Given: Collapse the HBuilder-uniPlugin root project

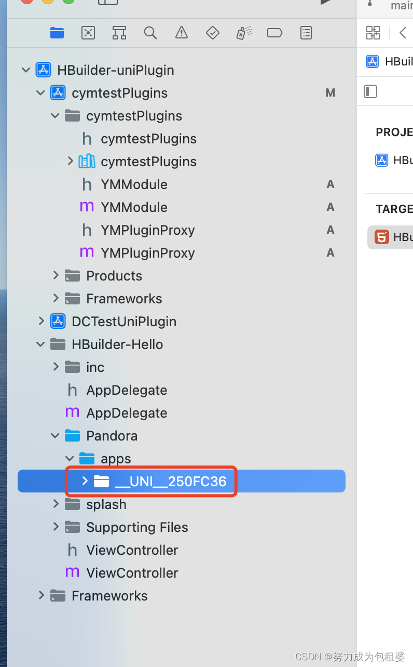Looking at the screenshot, I should point(26,70).
